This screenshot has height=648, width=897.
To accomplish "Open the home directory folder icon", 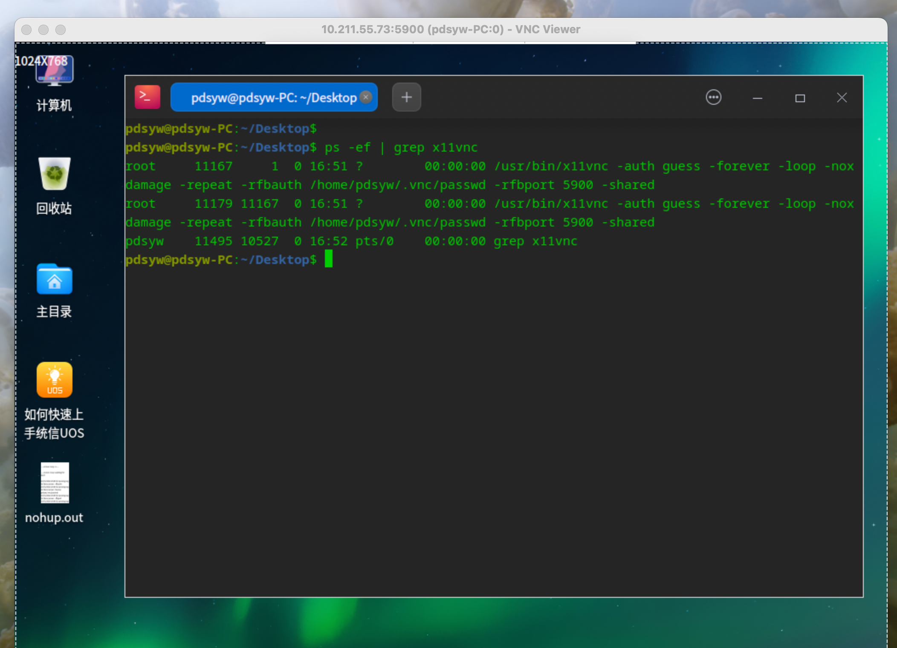I will tap(54, 280).
